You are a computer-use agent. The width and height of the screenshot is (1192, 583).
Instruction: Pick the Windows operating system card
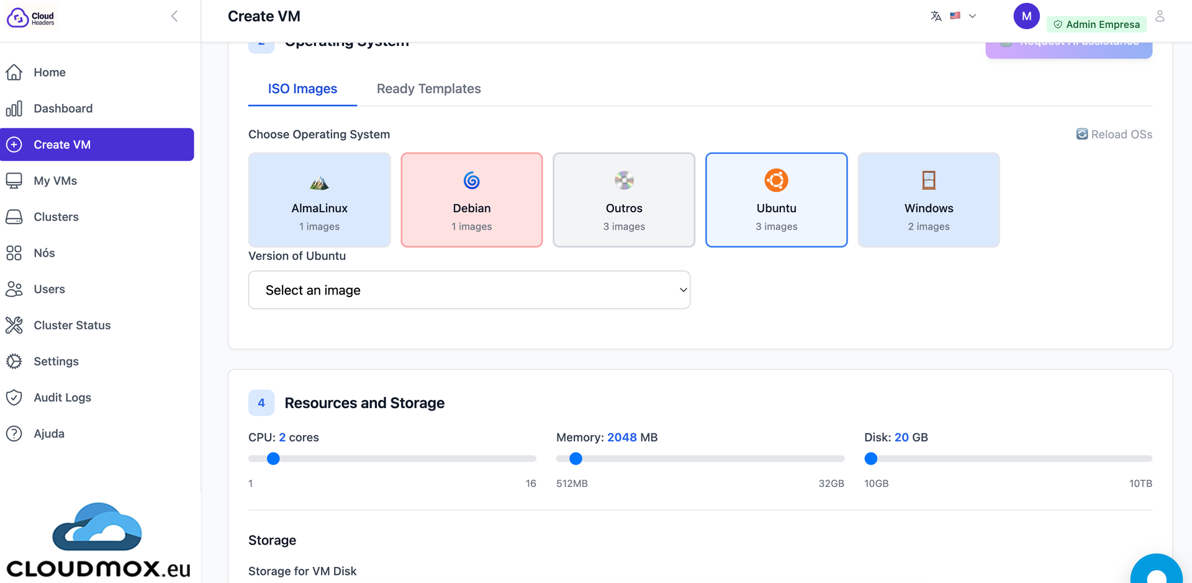pos(928,200)
